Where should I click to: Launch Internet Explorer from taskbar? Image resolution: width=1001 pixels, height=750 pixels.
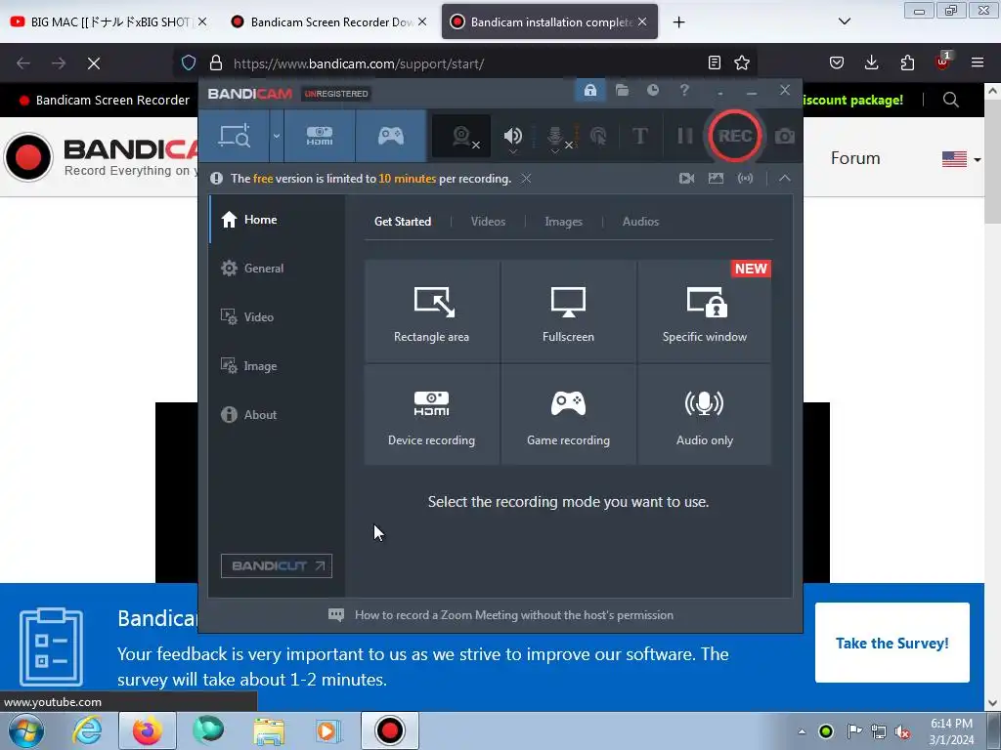[x=86, y=730]
